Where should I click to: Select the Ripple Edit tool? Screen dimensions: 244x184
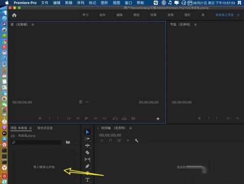click(x=87, y=146)
